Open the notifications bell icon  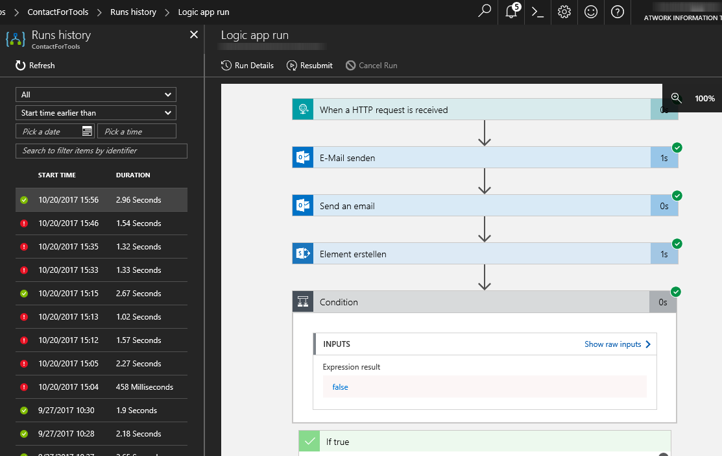511,12
